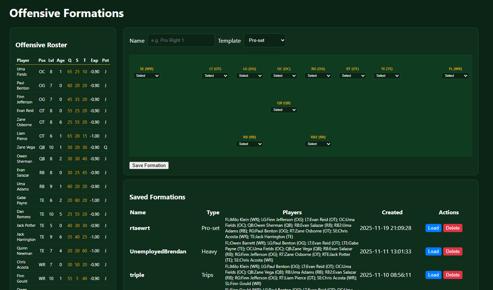Load the rtaewrt formation
The height and width of the screenshot is (290, 493).
[x=433, y=228]
